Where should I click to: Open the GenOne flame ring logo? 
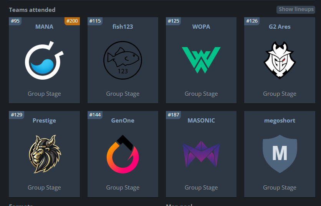pyautogui.click(x=122, y=154)
